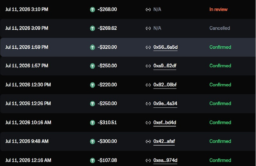The width and height of the screenshot is (256, 166).
Task: Click the Tether coin icon beside -$320.00
Action: tap(92, 47)
